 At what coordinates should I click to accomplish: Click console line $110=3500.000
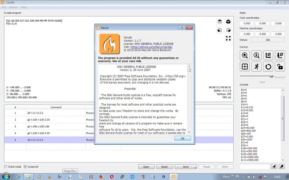[250, 157]
